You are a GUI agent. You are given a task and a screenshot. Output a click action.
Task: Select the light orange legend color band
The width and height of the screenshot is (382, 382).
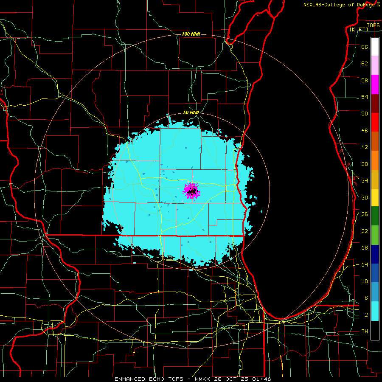pyautogui.click(x=375, y=160)
